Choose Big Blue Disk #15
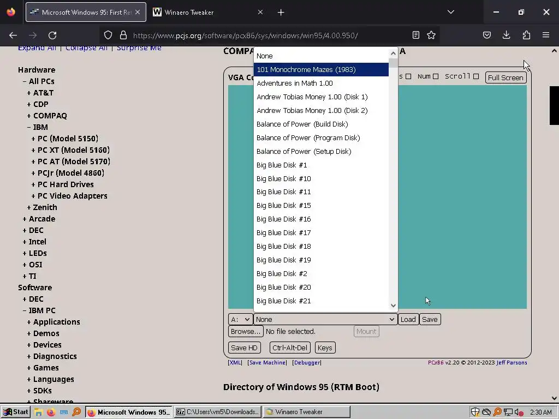The height and width of the screenshot is (419, 559). click(x=321, y=206)
